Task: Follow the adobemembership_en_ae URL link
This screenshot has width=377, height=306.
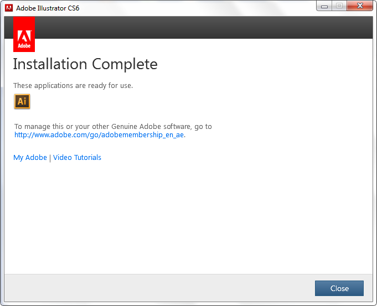Action: point(100,135)
